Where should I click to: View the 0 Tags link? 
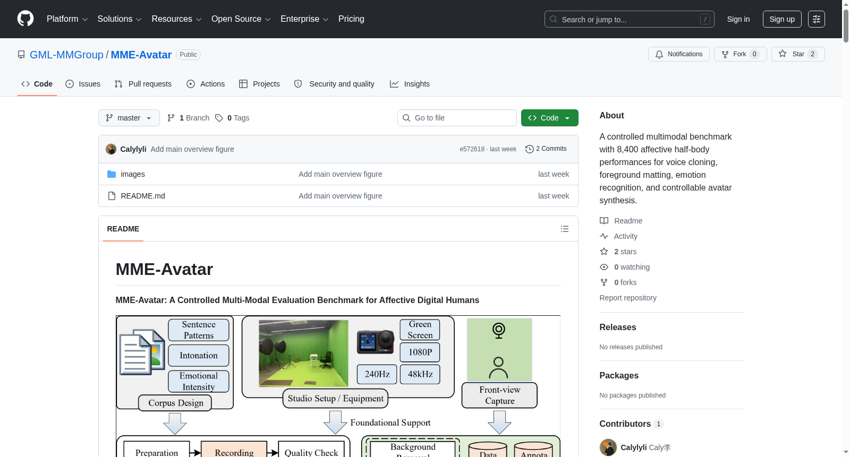point(233,118)
